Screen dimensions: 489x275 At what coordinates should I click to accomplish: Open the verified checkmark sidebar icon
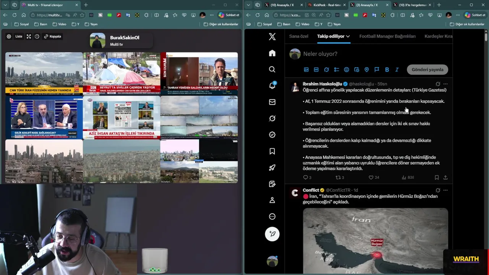click(272, 134)
